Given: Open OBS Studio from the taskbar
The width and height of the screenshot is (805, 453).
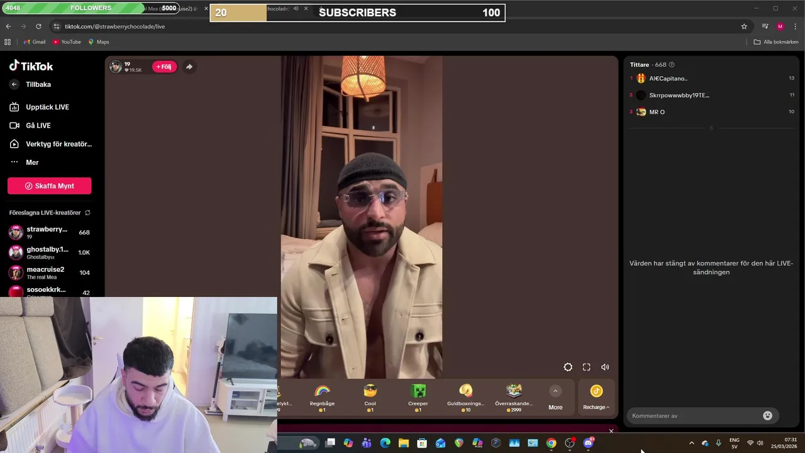Looking at the screenshot, I should [x=570, y=443].
